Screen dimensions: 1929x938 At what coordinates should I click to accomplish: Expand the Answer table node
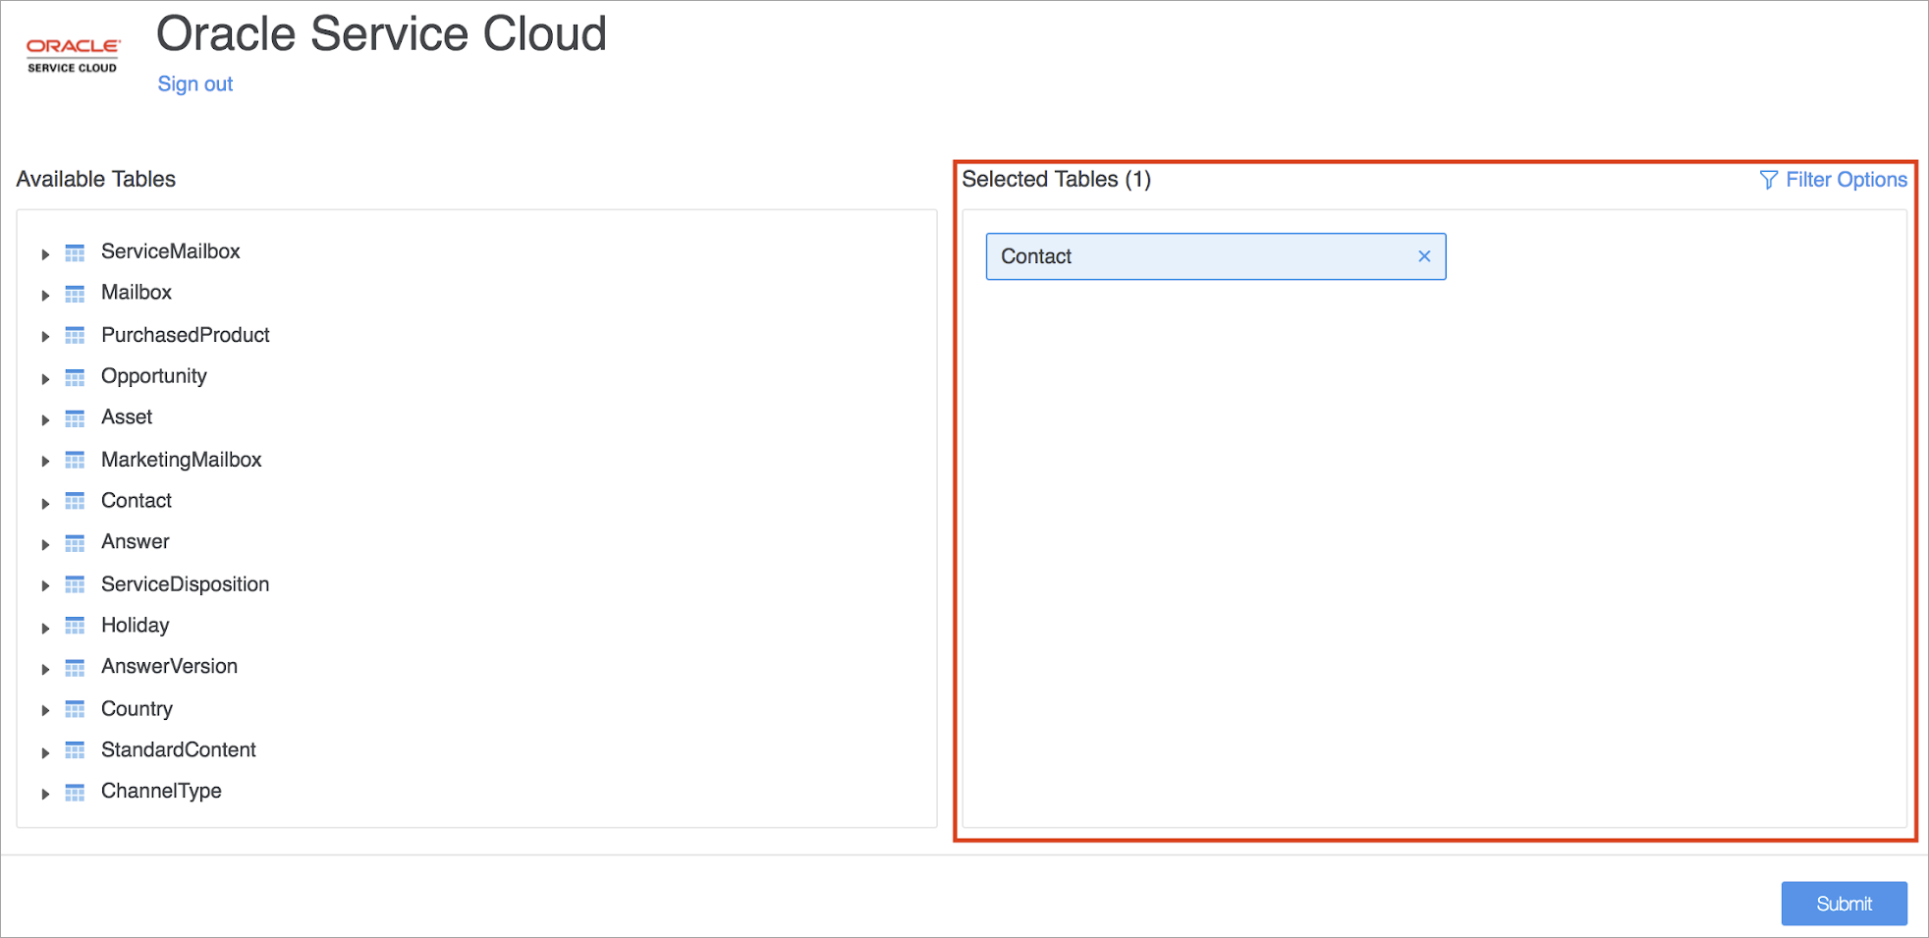[45, 545]
